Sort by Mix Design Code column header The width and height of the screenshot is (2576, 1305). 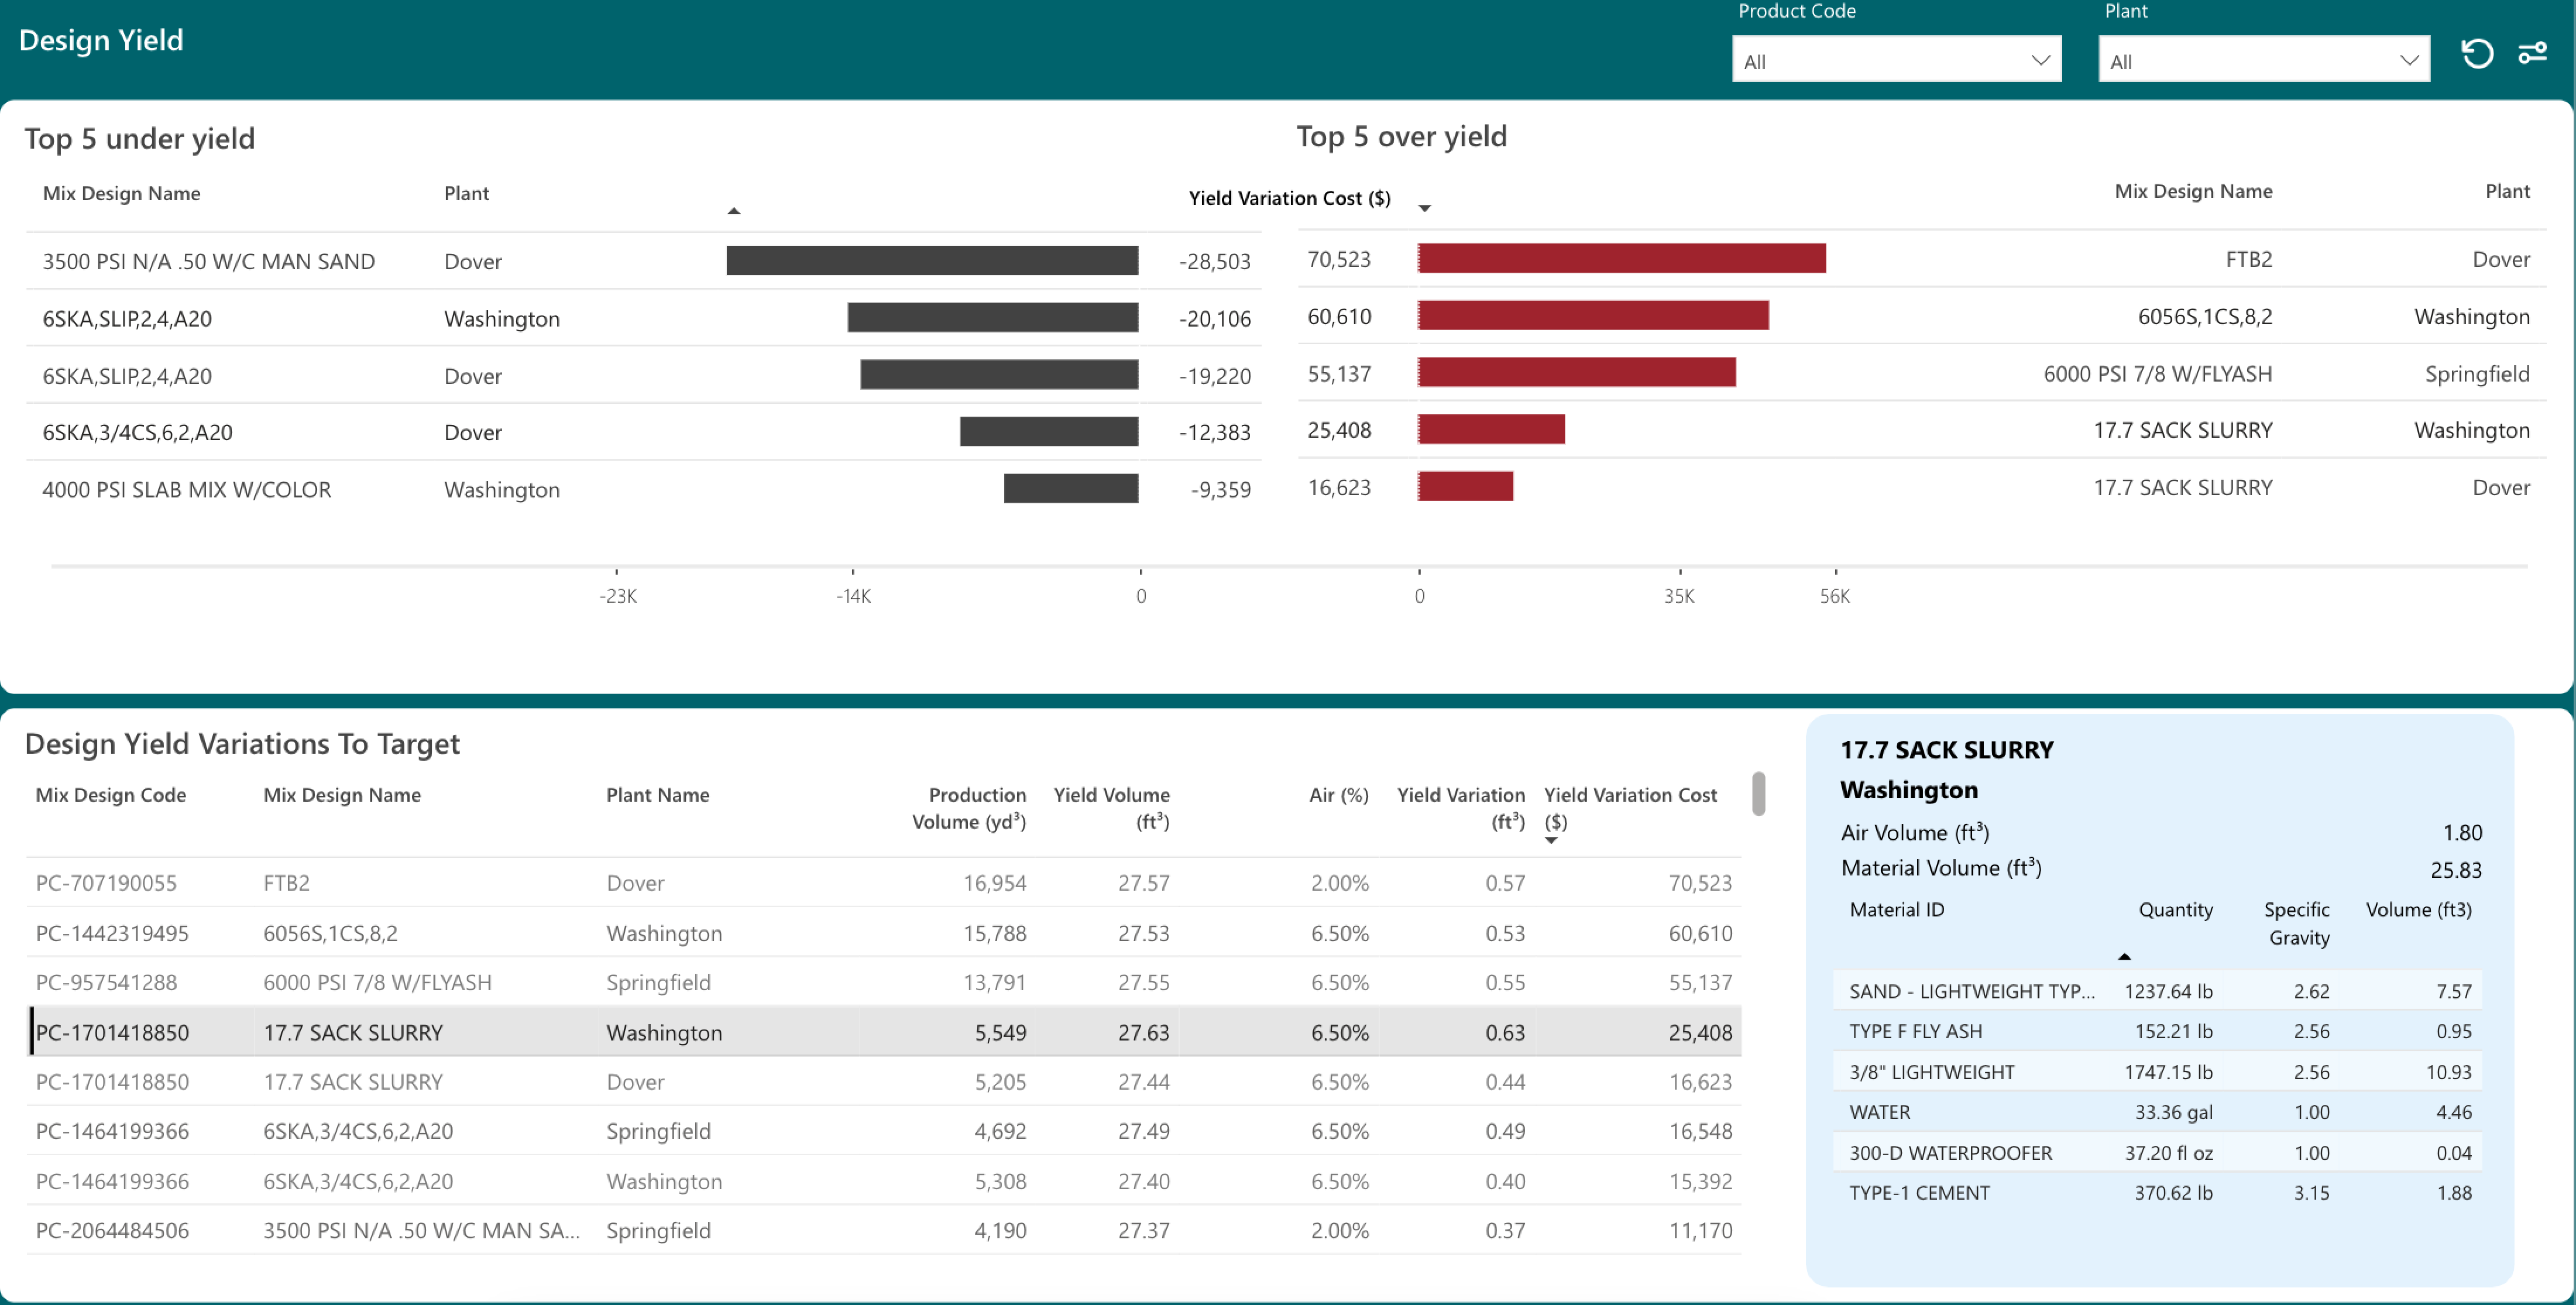coord(111,795)
